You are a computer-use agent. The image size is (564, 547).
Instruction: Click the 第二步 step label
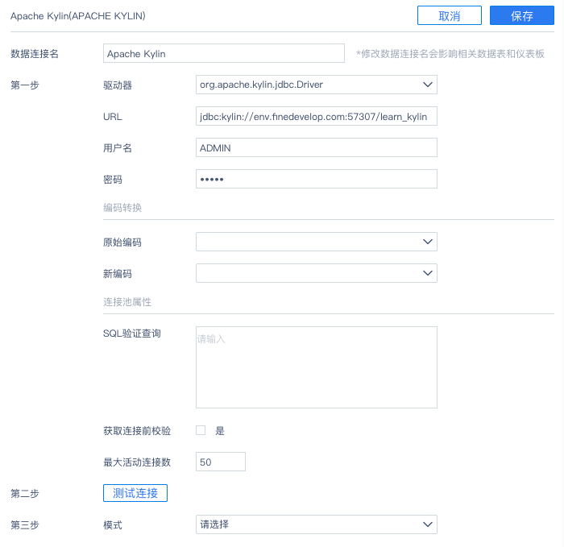(x=25, y=493)
